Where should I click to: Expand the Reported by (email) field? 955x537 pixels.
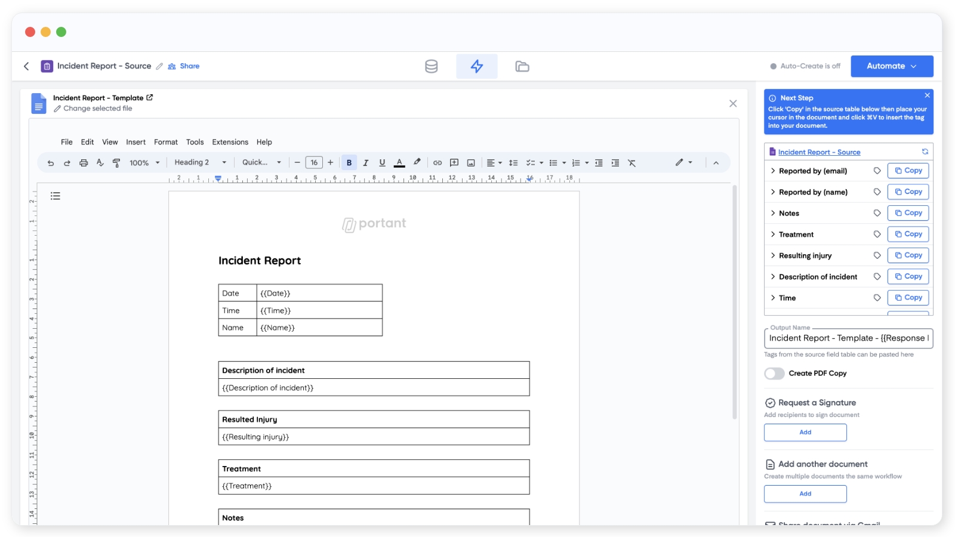(773, 171)
